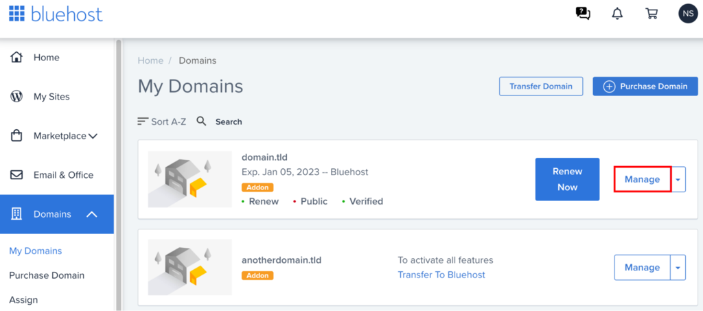Open the shopping cart icon
The height and width of the screenshot is (311, 703).
pos(652,14)
